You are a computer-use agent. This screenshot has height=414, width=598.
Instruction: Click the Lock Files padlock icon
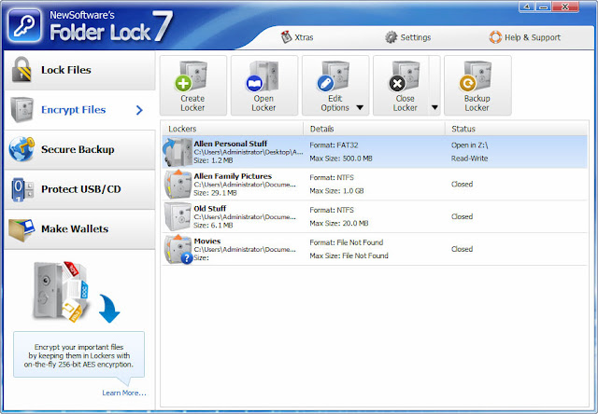point(21,70)
